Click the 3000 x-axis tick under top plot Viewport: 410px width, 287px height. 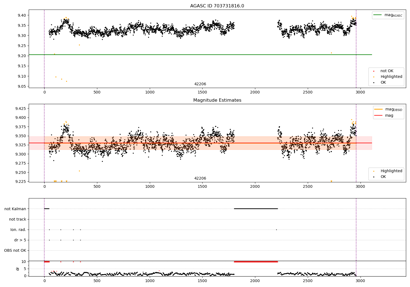coord(360,92)
